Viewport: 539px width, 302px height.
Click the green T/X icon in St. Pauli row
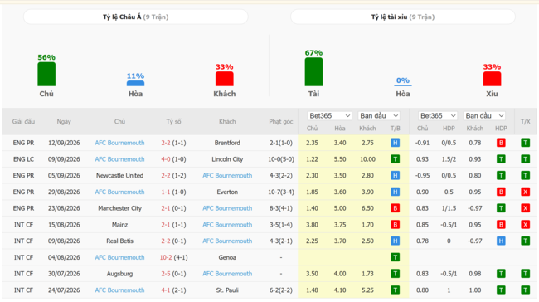pos(525,290)
